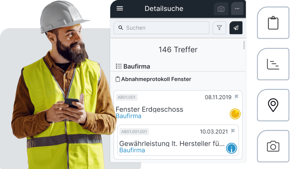Screen dimensions: 301x169
Task: Open the hamburger menu in Detailsuche header
Action: 120,9
